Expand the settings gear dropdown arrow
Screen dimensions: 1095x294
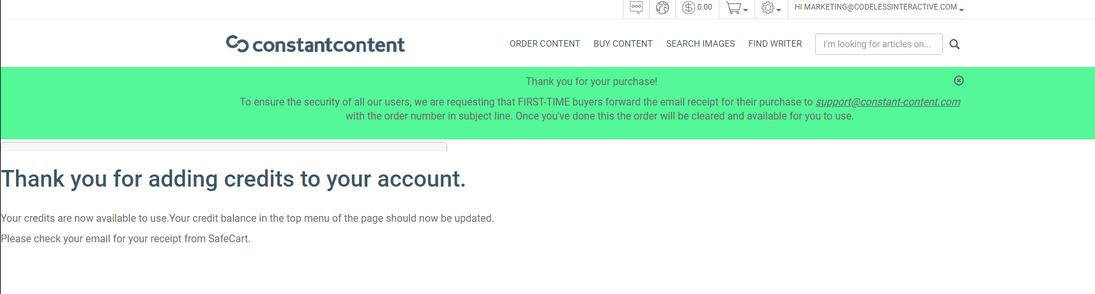[779, 10]
